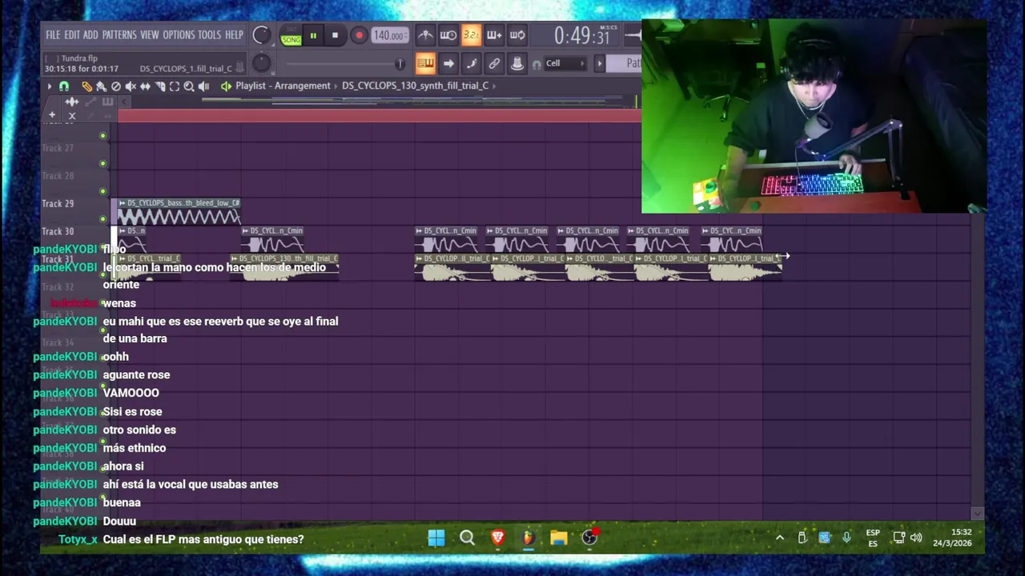This screenshot has height=576, width=1025.
Task: Open the ADD menu
Action: tap(90, 35)
